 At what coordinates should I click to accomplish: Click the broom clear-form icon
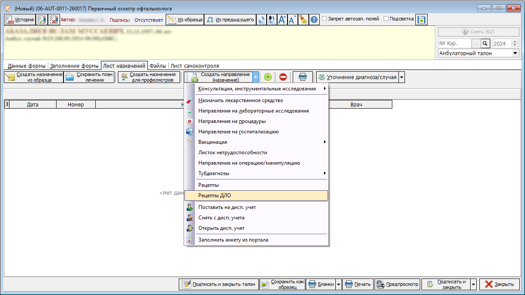tap(303, 20)
